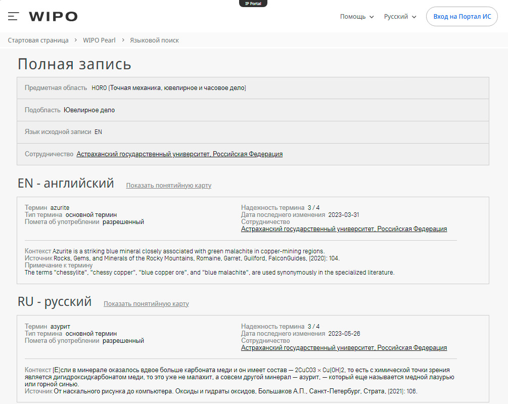
Task: Open the IP Portal tab at top
Action: pos(253,3)
